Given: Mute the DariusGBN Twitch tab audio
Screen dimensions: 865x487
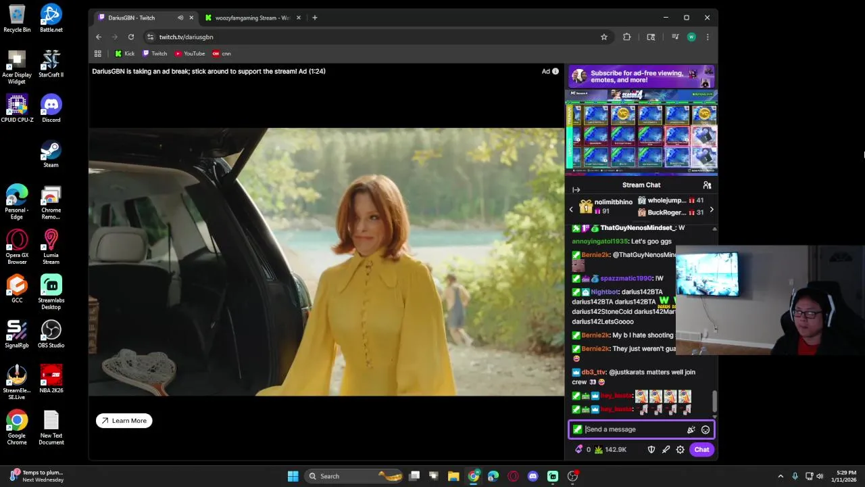Looking at the screenshot, I should (x=180, y=18).
